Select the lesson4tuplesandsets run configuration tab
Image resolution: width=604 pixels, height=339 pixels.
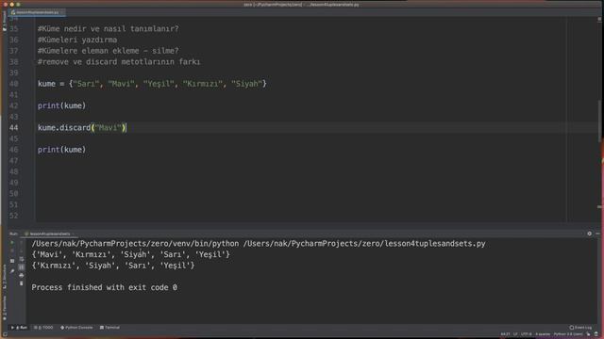point(49,234)
